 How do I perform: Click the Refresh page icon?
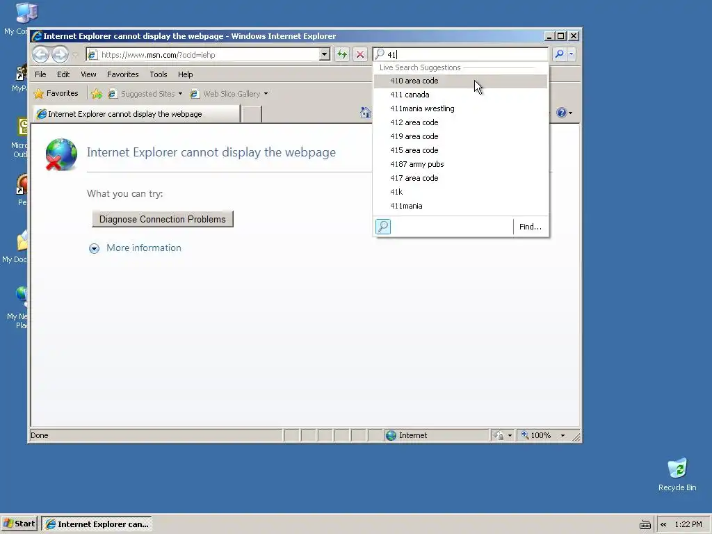point(342,55)
